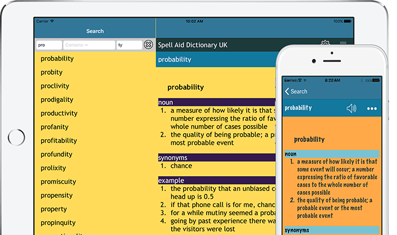Select 'probability' in word list

[x=57, y=59]
